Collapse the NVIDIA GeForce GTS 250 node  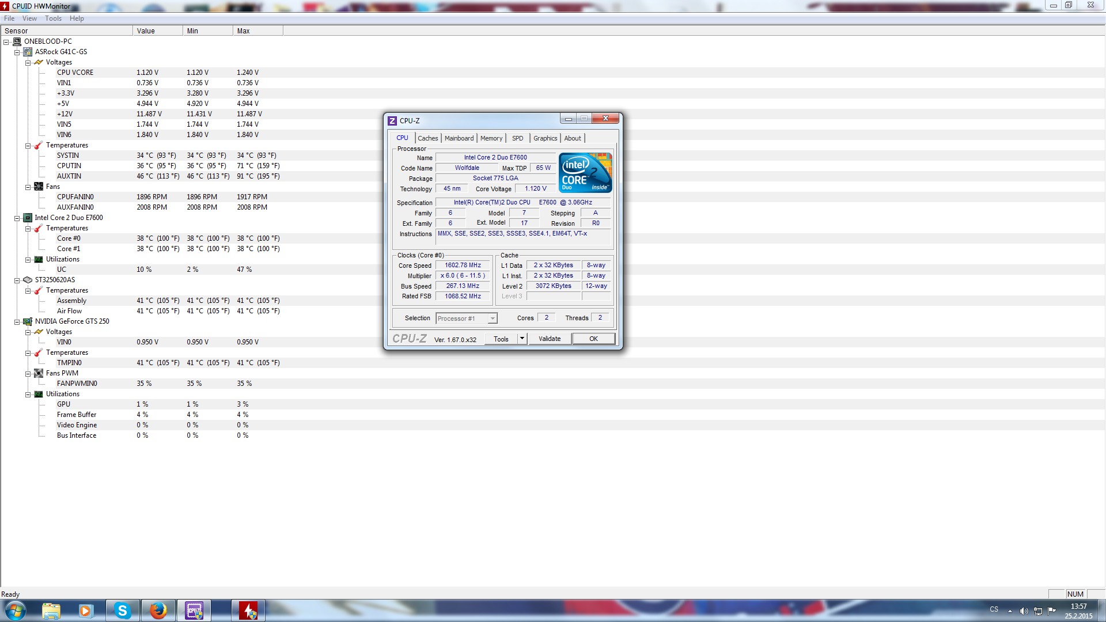click(x=17, y=321)
